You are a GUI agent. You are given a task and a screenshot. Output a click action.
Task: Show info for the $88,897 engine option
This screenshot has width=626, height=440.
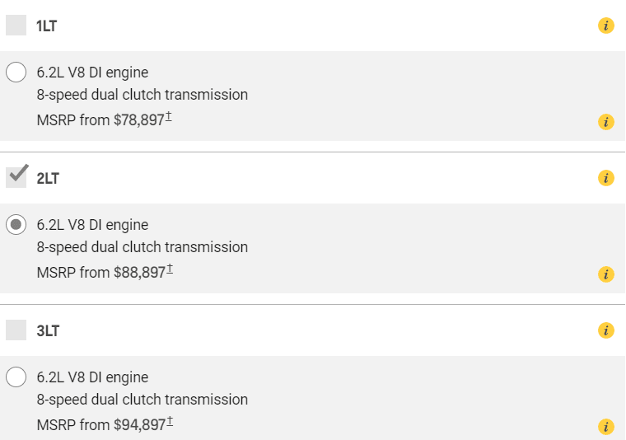(606, 275)
